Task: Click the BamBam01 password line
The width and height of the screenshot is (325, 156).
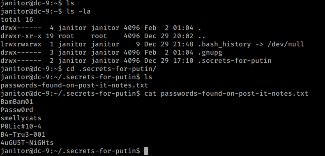Action: (x=17, y=102)
